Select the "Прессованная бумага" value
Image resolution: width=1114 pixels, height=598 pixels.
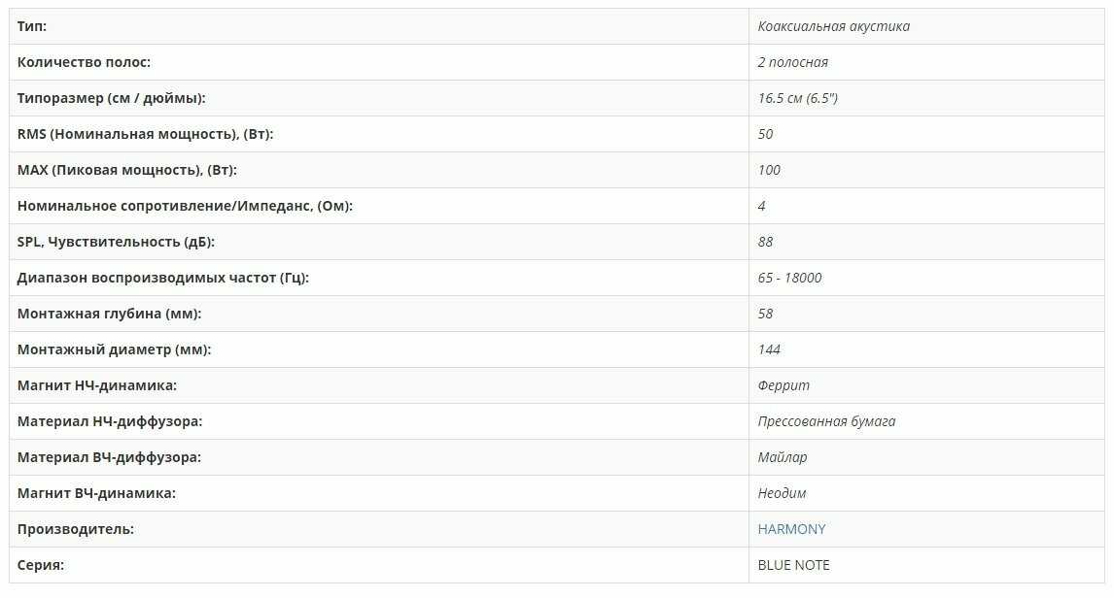826,421
